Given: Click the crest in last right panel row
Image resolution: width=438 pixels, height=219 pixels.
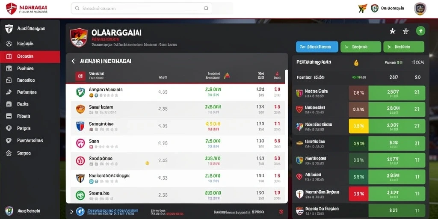Looking at the screenshot, I should (299, 210).
